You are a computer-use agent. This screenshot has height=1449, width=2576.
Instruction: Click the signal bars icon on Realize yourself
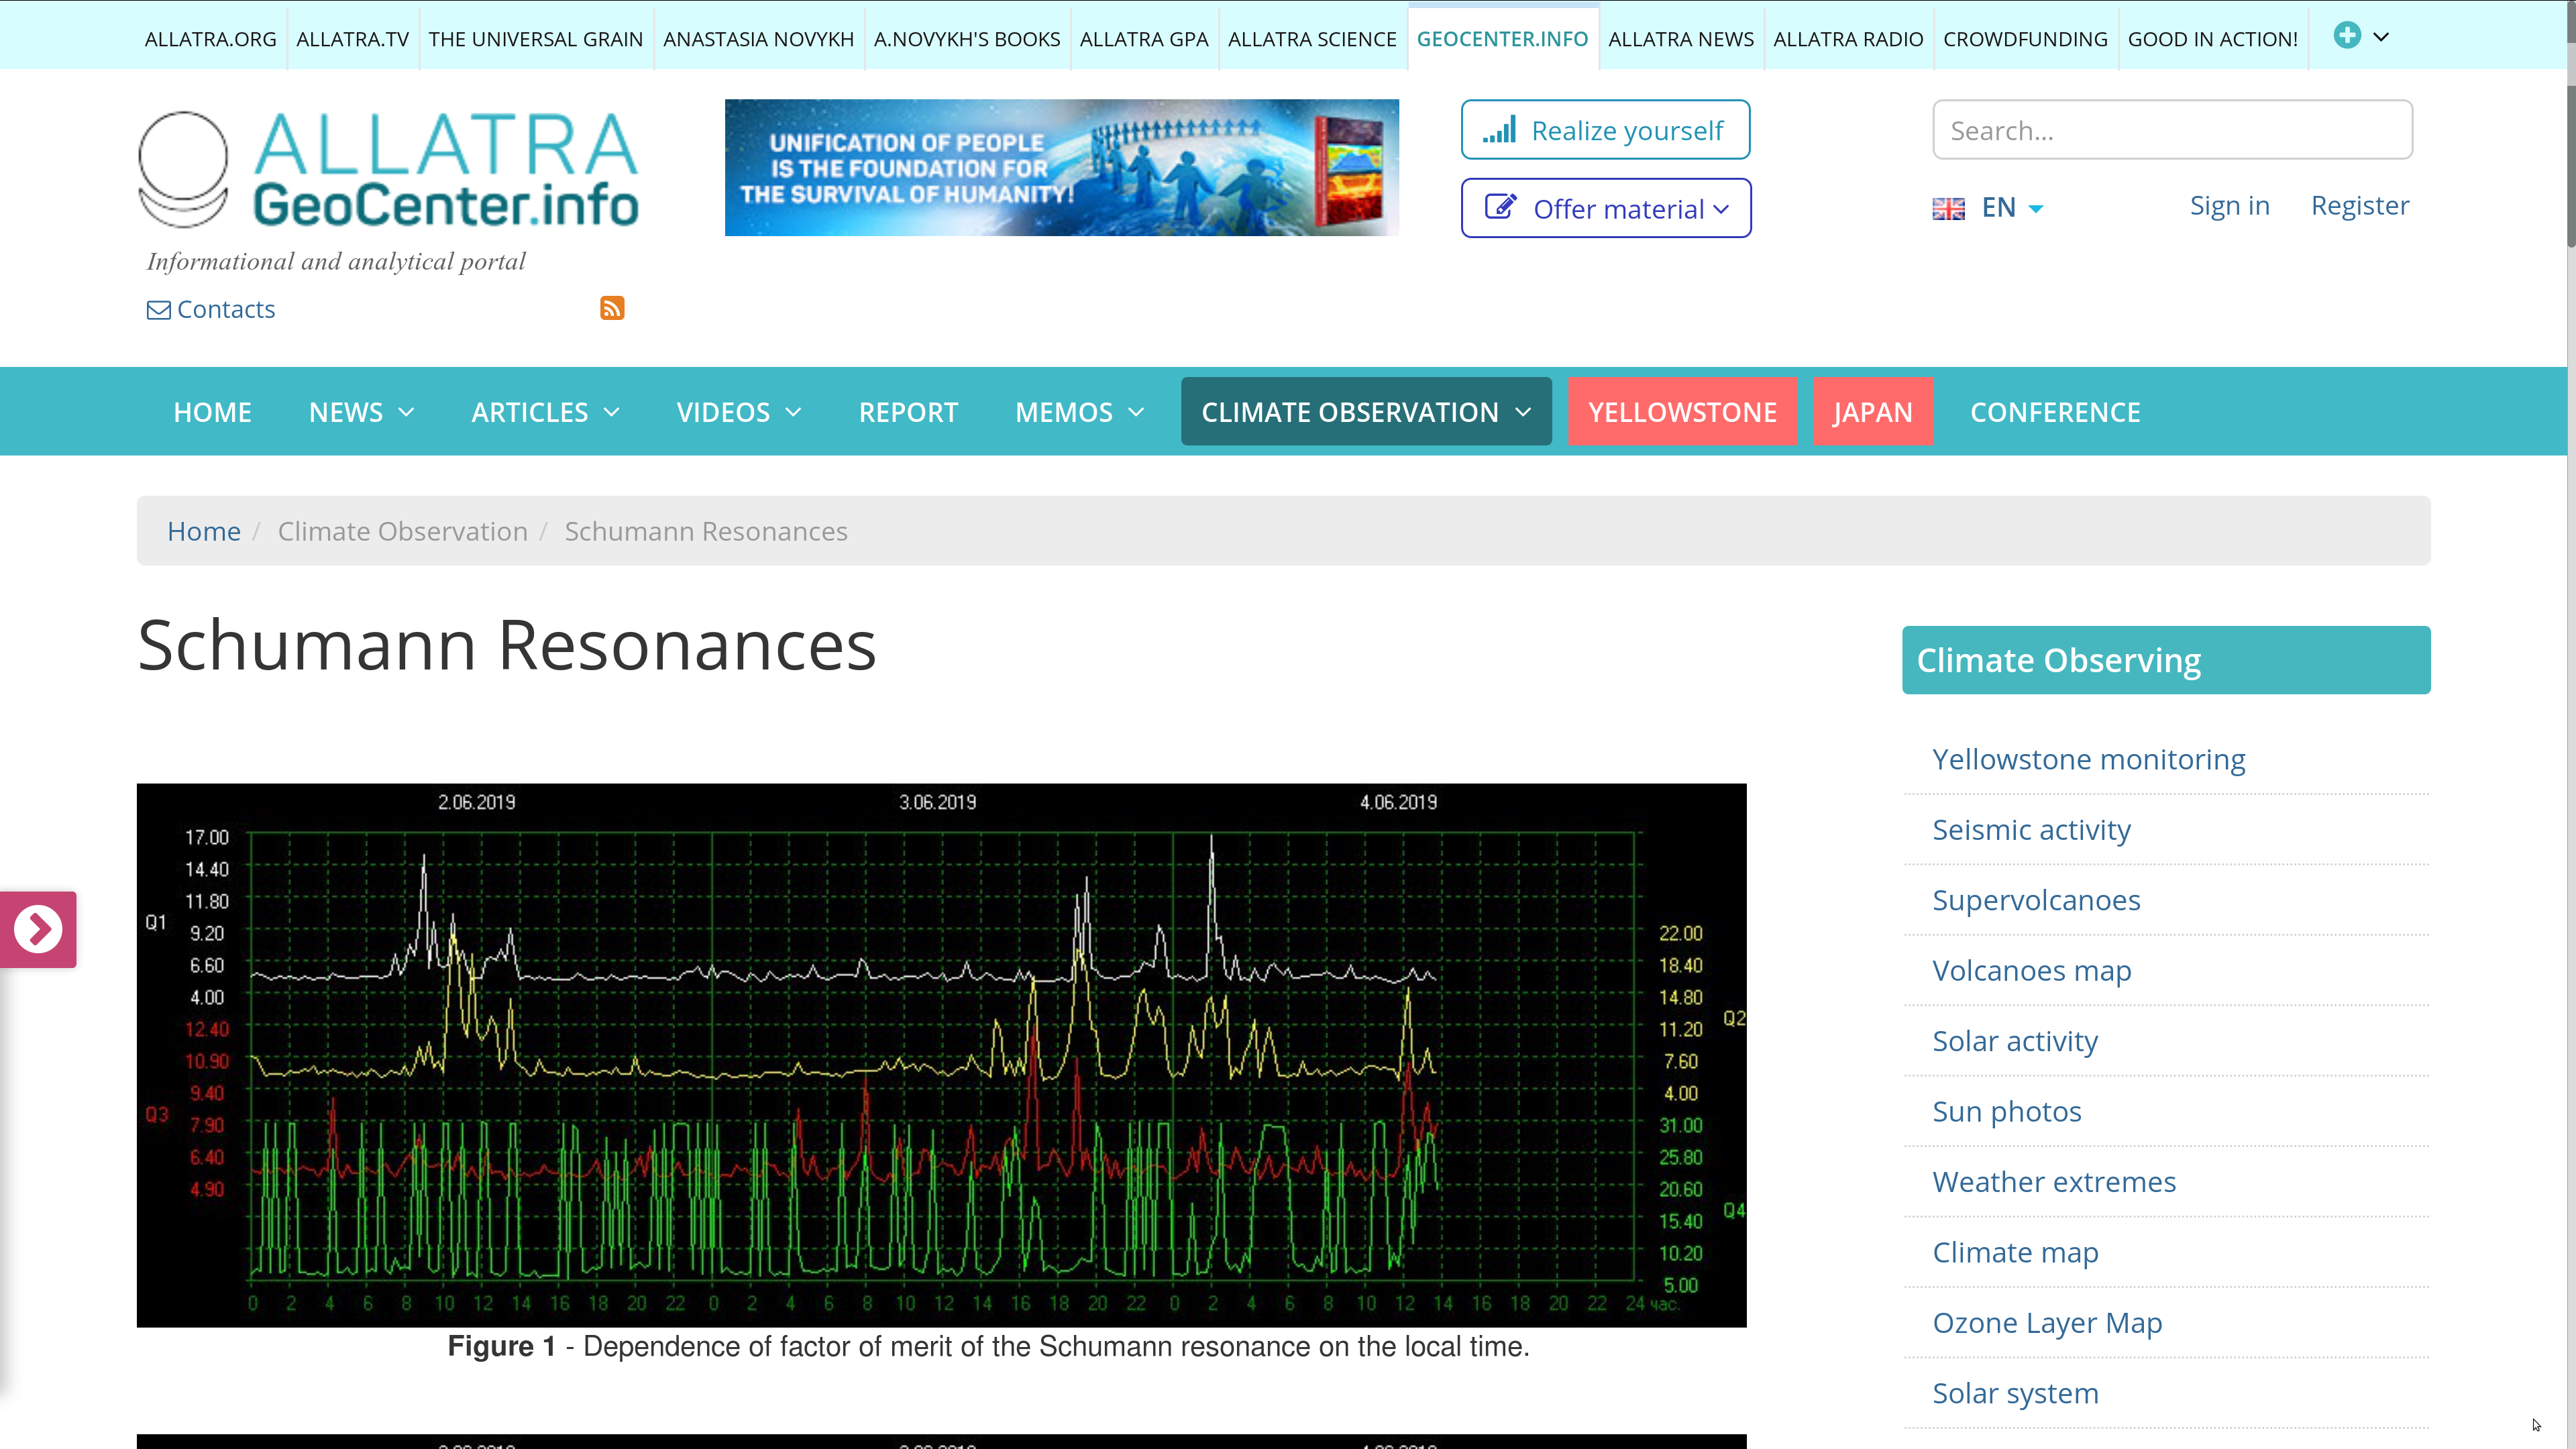tap(1499, 130)
